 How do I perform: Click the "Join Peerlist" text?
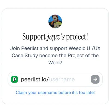pos(24,48)
